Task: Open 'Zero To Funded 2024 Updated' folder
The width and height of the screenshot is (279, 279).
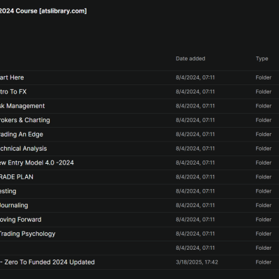Action: [139, 262]
